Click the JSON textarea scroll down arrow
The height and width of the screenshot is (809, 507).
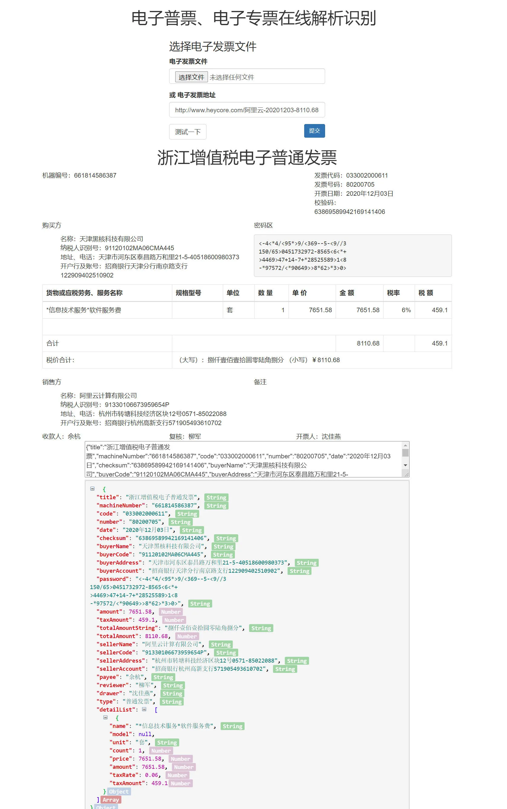pyautogui.click(x=405, y=465)
